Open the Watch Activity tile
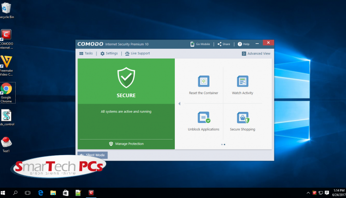The image size is (346, 198). (243, 85)
